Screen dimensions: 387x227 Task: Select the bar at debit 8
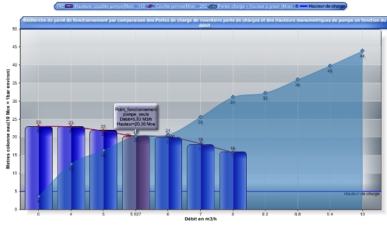233,181
